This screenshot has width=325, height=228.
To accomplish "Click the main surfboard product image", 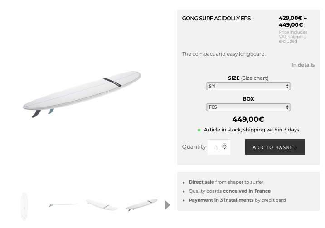I will pyautogui.click(x=82, y=94).
